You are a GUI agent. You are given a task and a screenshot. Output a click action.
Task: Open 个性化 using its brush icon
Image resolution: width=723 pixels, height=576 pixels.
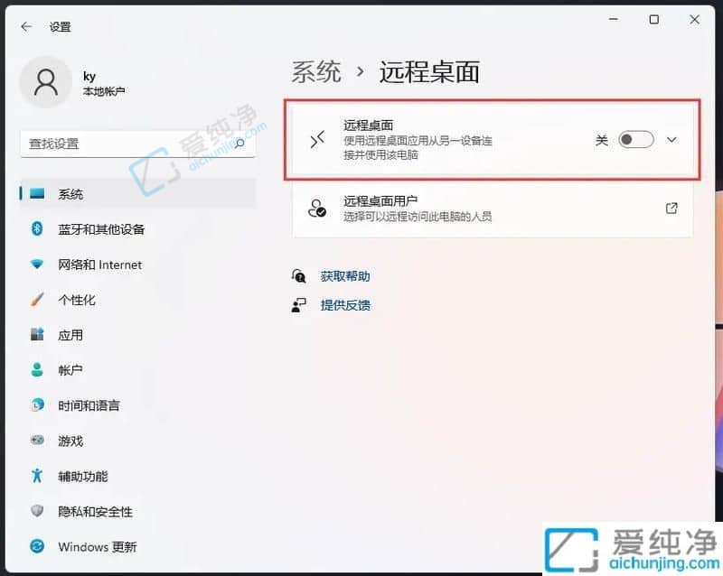click(x=36, y=300)
